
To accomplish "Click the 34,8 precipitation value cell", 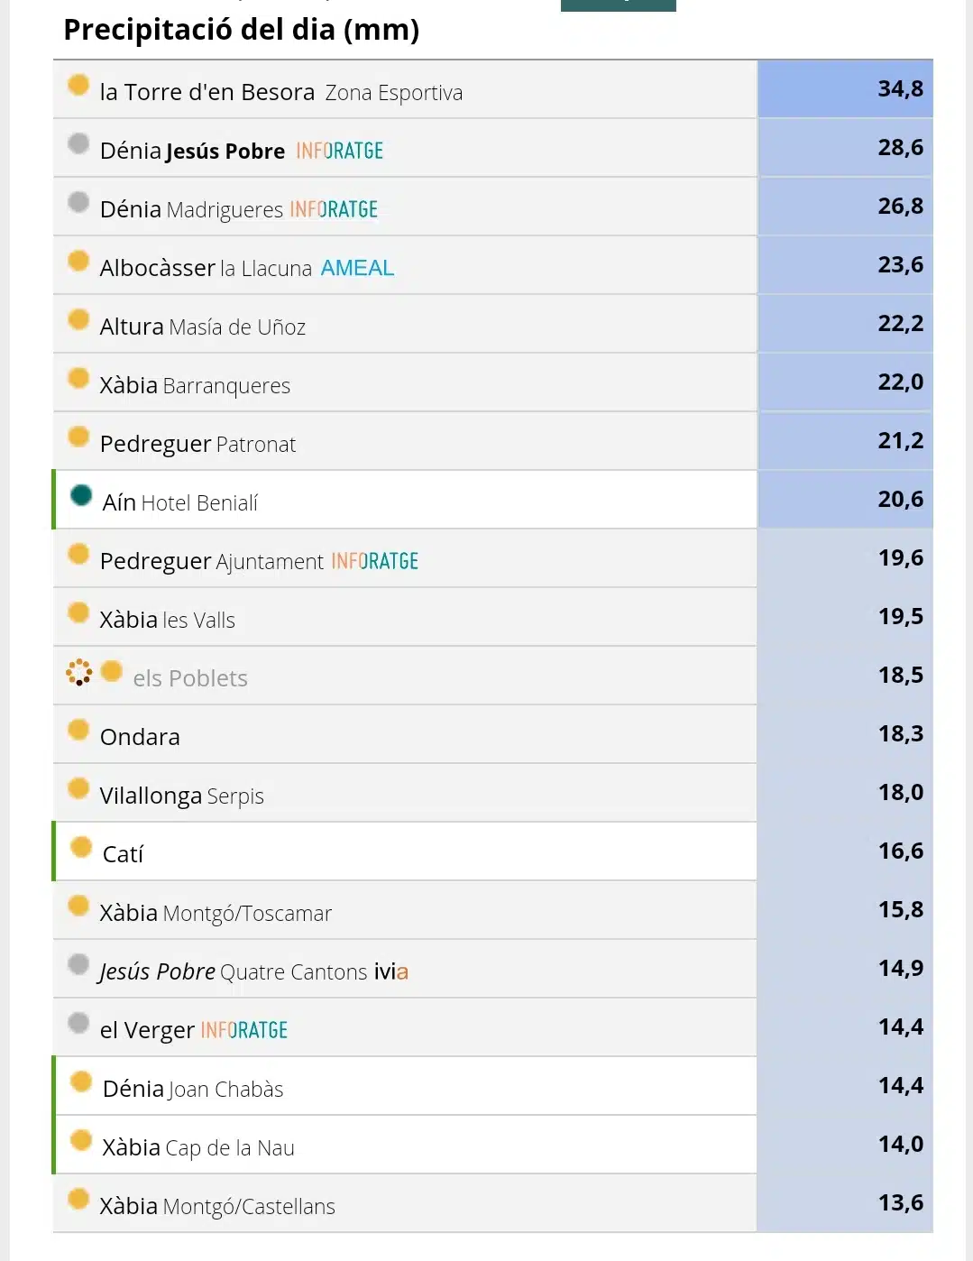I will tap(845, 88).
